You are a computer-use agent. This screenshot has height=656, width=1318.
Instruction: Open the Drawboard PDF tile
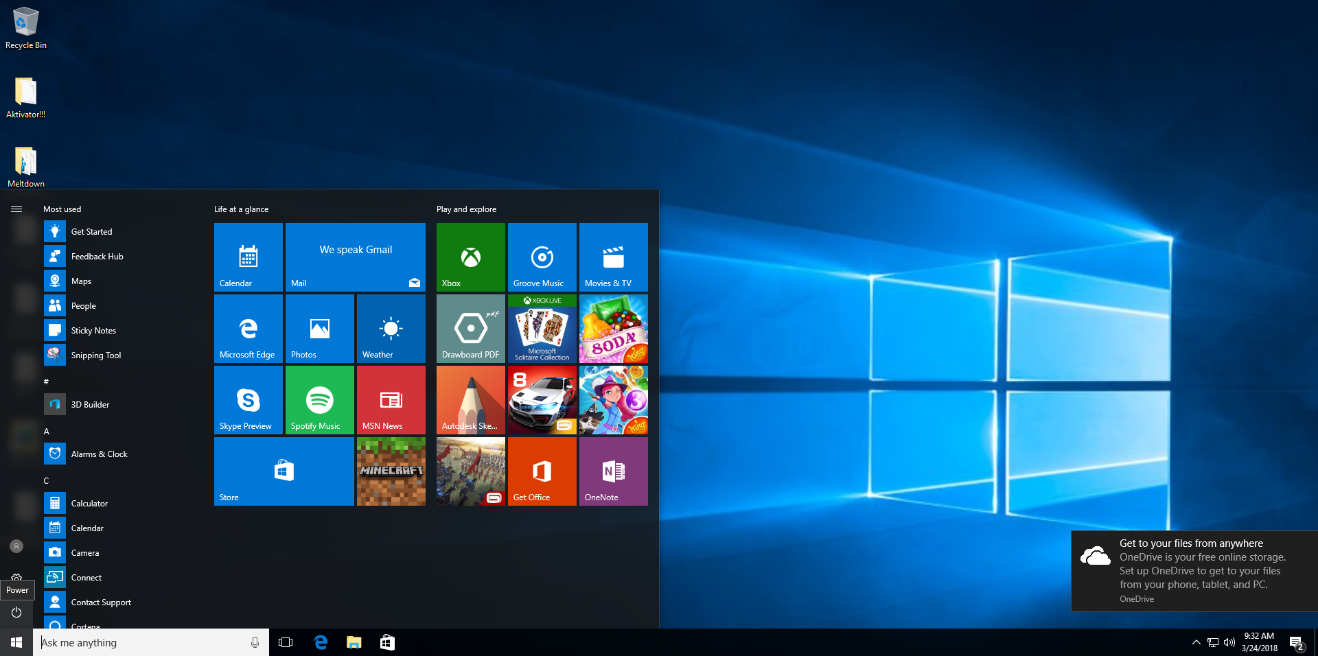[x=471, y=329]
